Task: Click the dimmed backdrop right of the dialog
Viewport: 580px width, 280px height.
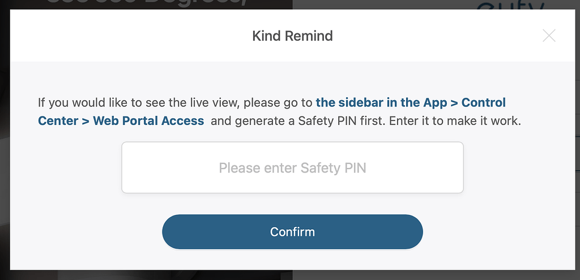Action: [x=577, y=141]
